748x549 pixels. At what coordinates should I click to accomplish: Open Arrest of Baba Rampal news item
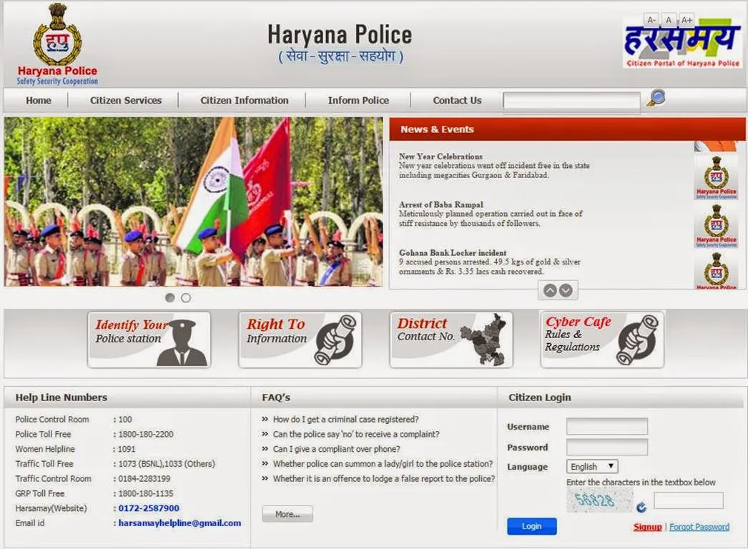click(x=491, y=214)
